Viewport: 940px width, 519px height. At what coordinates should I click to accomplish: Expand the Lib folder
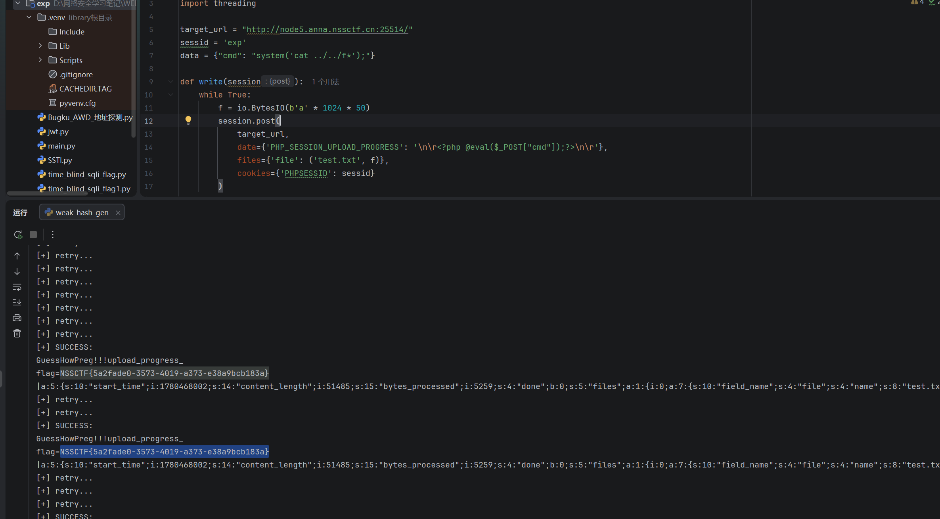coord(40,46)
